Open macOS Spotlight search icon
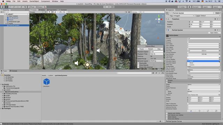This screenshot has height=125, width=223. coord(216,1)
